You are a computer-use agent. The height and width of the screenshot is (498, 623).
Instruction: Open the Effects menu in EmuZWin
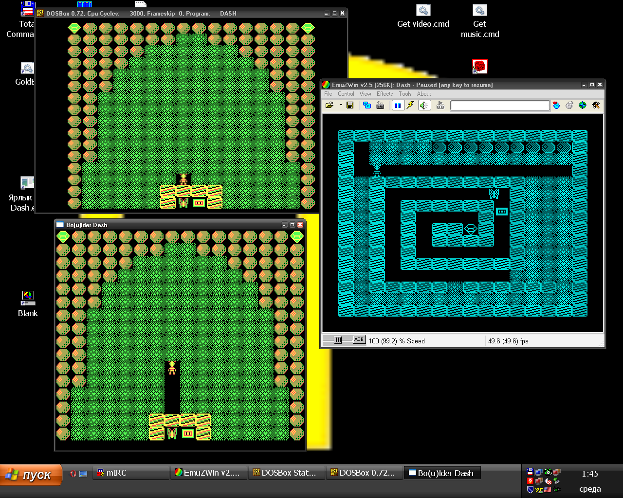[x=385, y=94]
